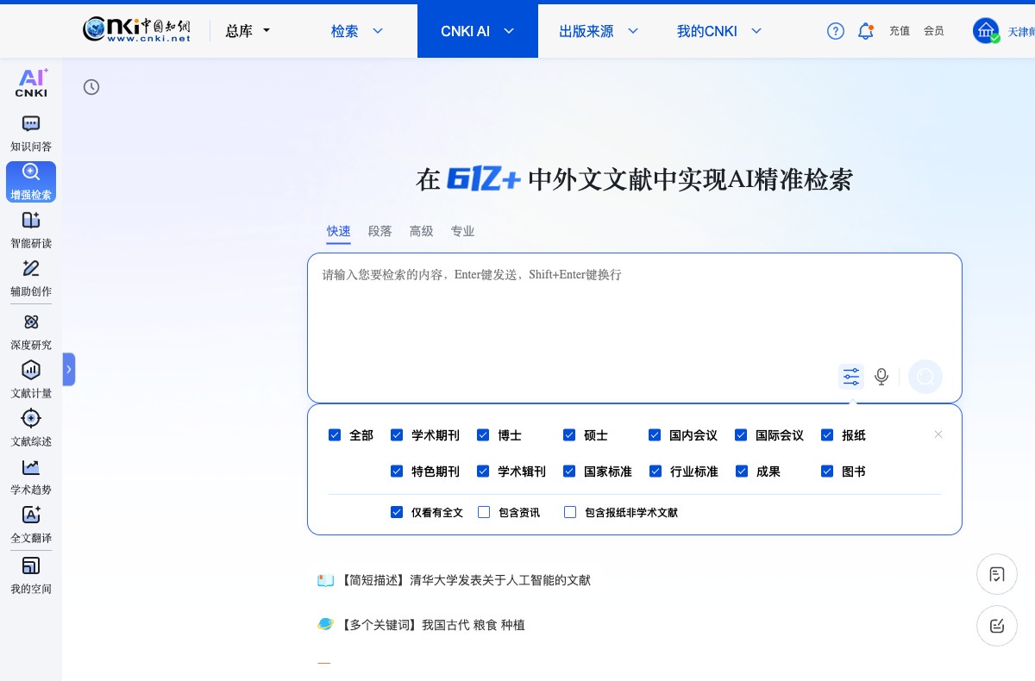Click the 充值 link

tap(900, 31)
